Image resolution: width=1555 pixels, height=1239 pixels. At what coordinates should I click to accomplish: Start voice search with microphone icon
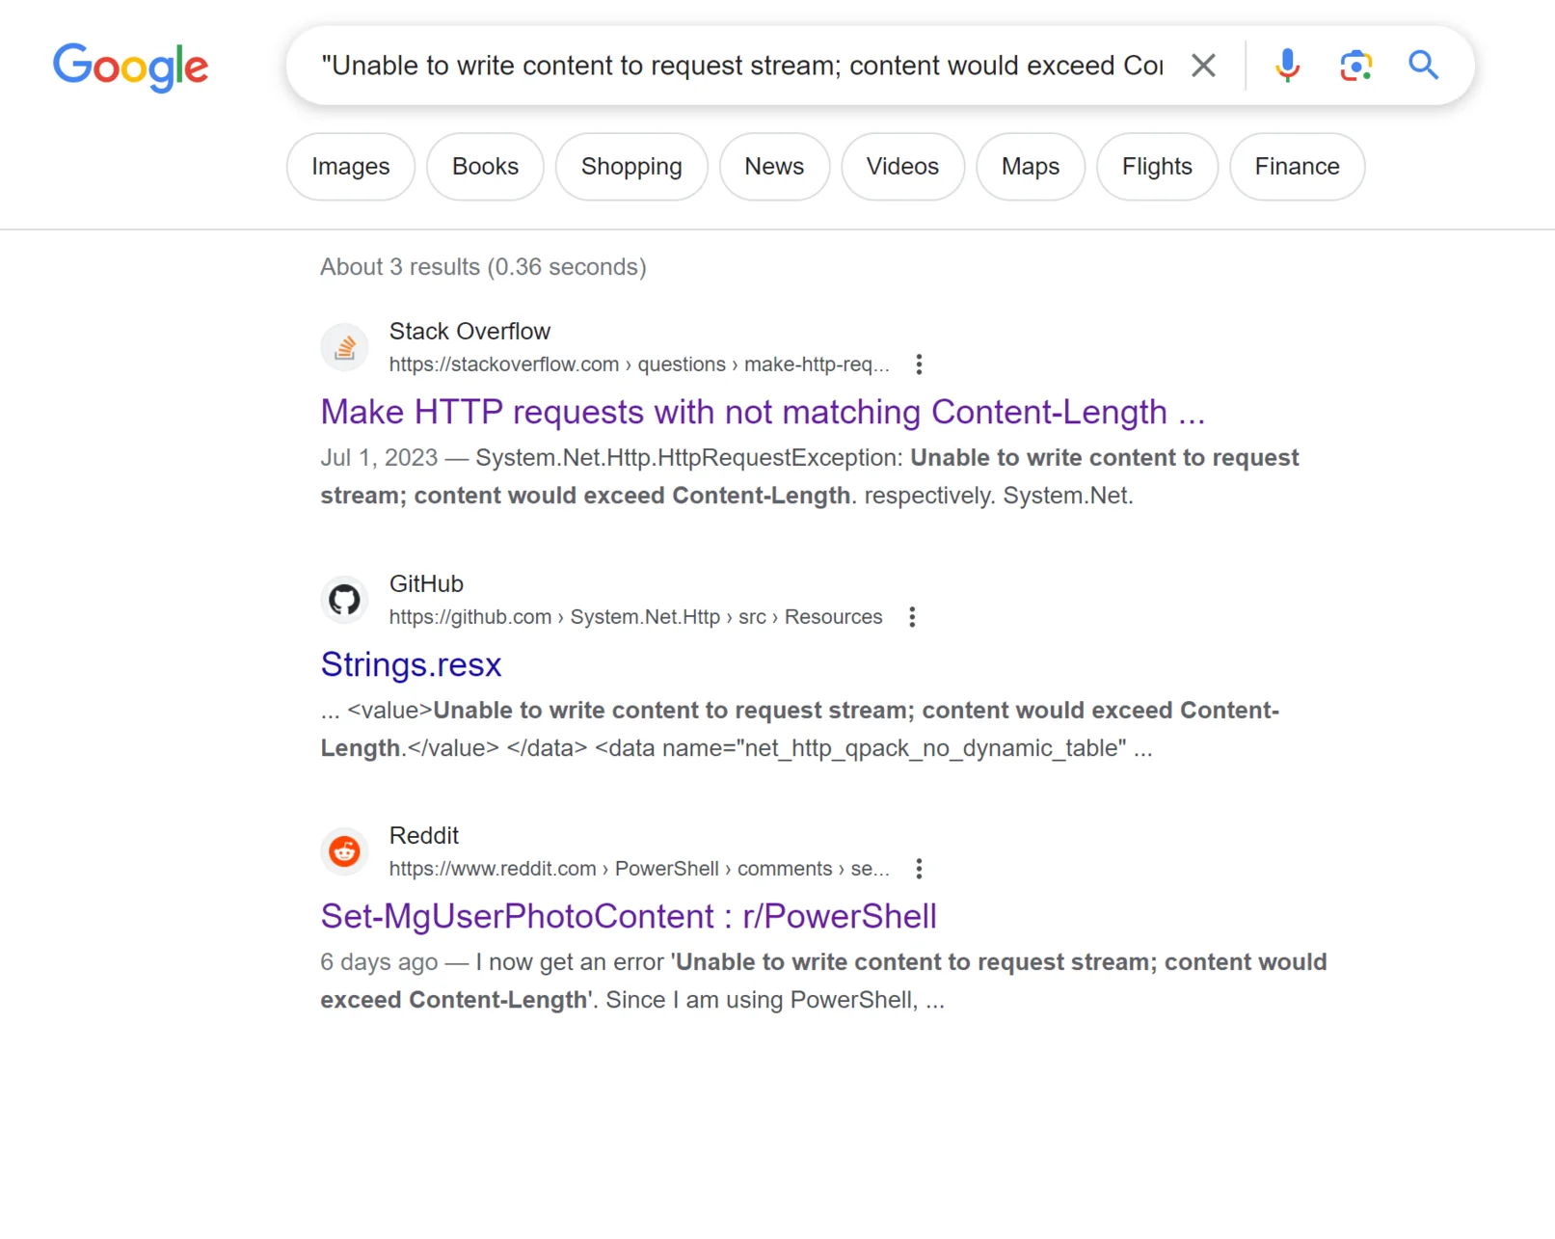pos(1287,66)
